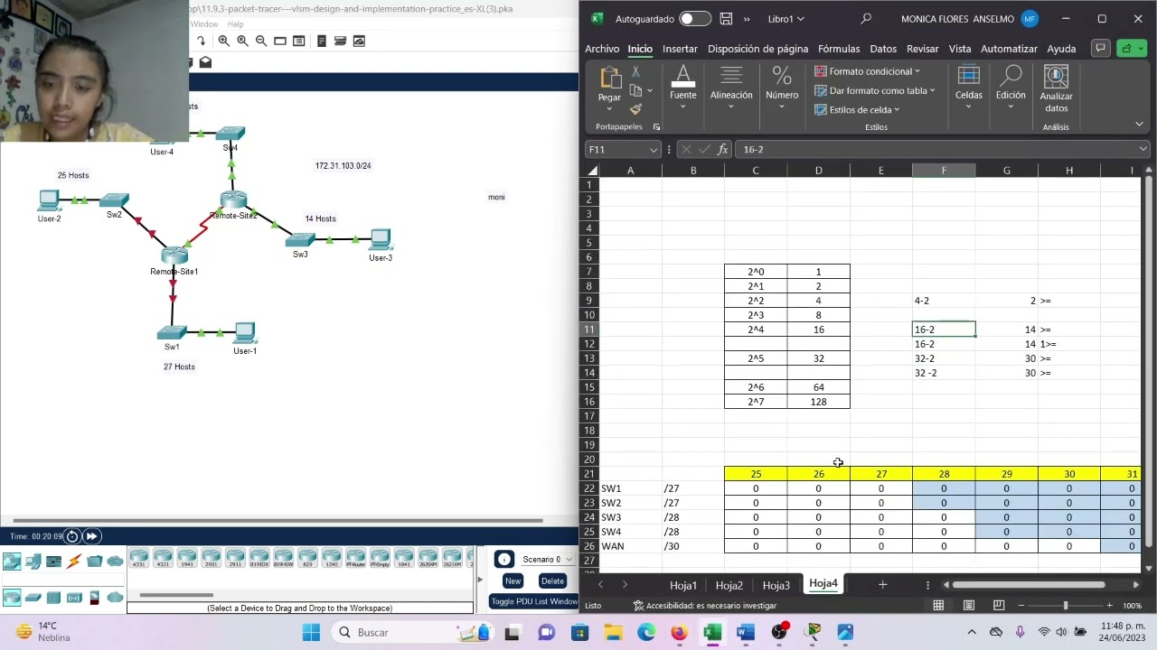Click the New scenario button

[x=513, y=580]
